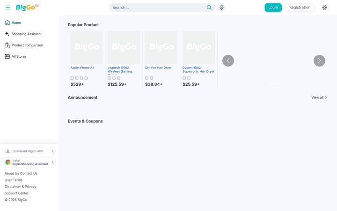Click the BigGo US logo
Image resolution: width=337 pixels, height=211 pixels.
click(27, 8)
